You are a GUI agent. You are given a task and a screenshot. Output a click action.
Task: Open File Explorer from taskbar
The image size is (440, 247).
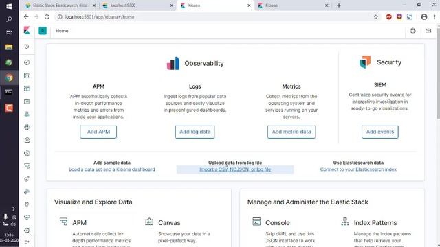(x=9, y=47)
